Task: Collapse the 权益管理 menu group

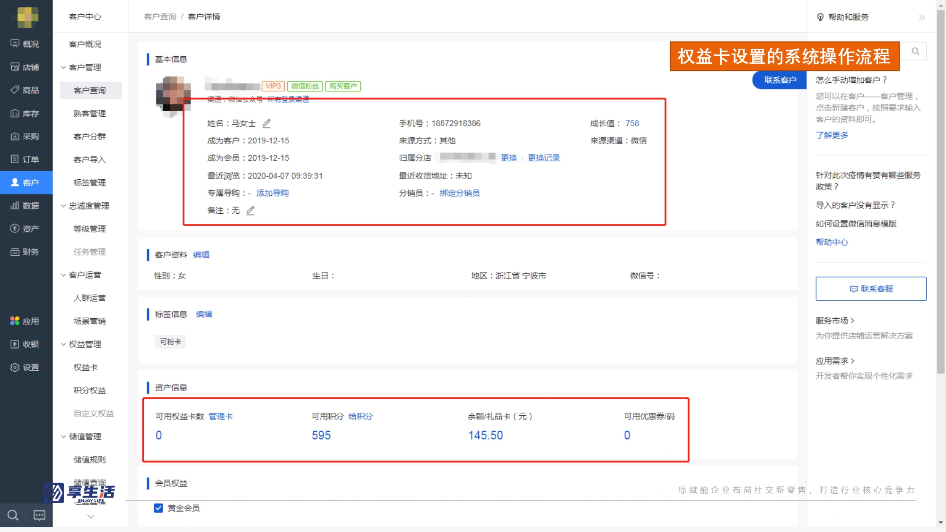Action: [x=63, y=344]
